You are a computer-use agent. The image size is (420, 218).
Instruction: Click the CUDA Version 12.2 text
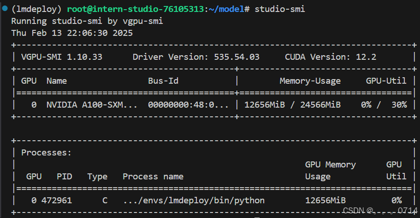(x=331, y=57)
